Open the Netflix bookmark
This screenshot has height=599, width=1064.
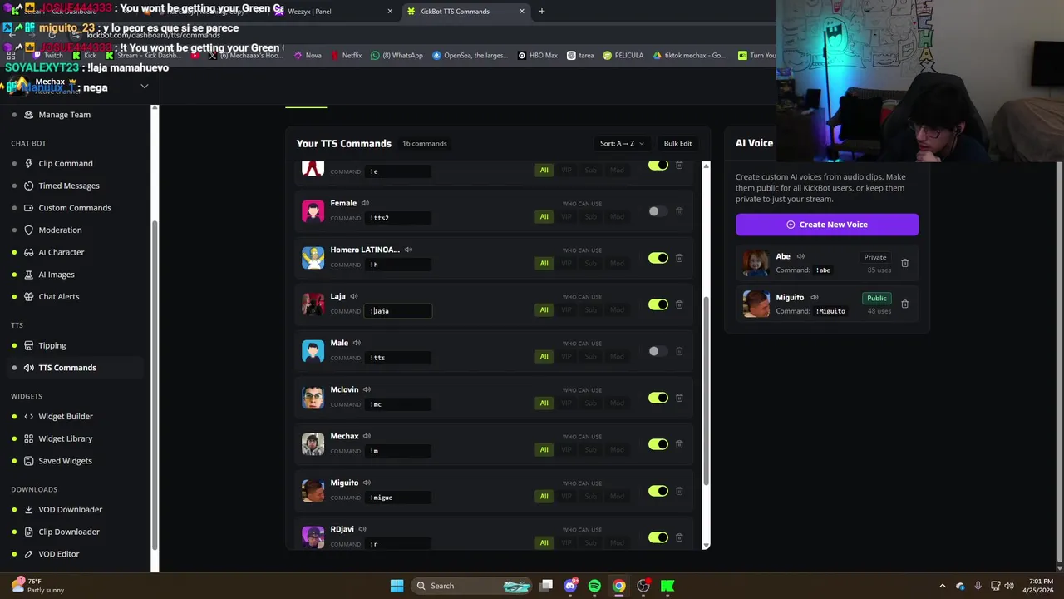(346, 55)
